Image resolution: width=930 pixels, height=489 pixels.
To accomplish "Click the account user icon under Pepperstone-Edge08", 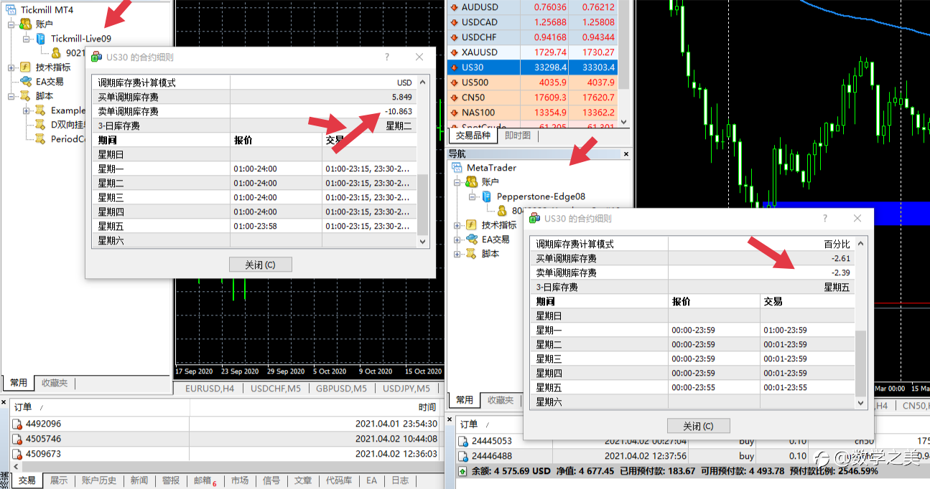I will point(502,211).
